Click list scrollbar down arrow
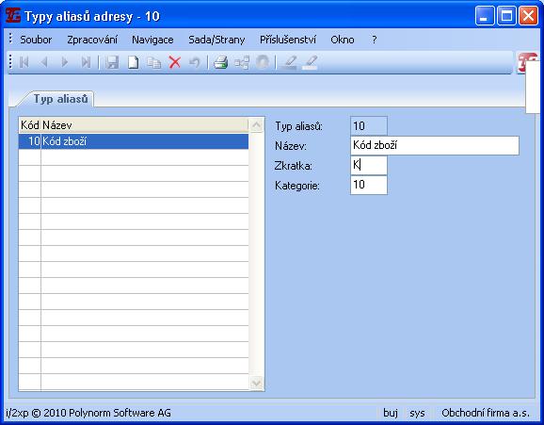 tap(257, 383)
